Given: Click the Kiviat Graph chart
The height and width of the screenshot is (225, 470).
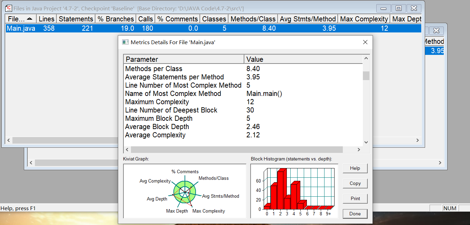Looking at the screenshot, I should 185,191.
